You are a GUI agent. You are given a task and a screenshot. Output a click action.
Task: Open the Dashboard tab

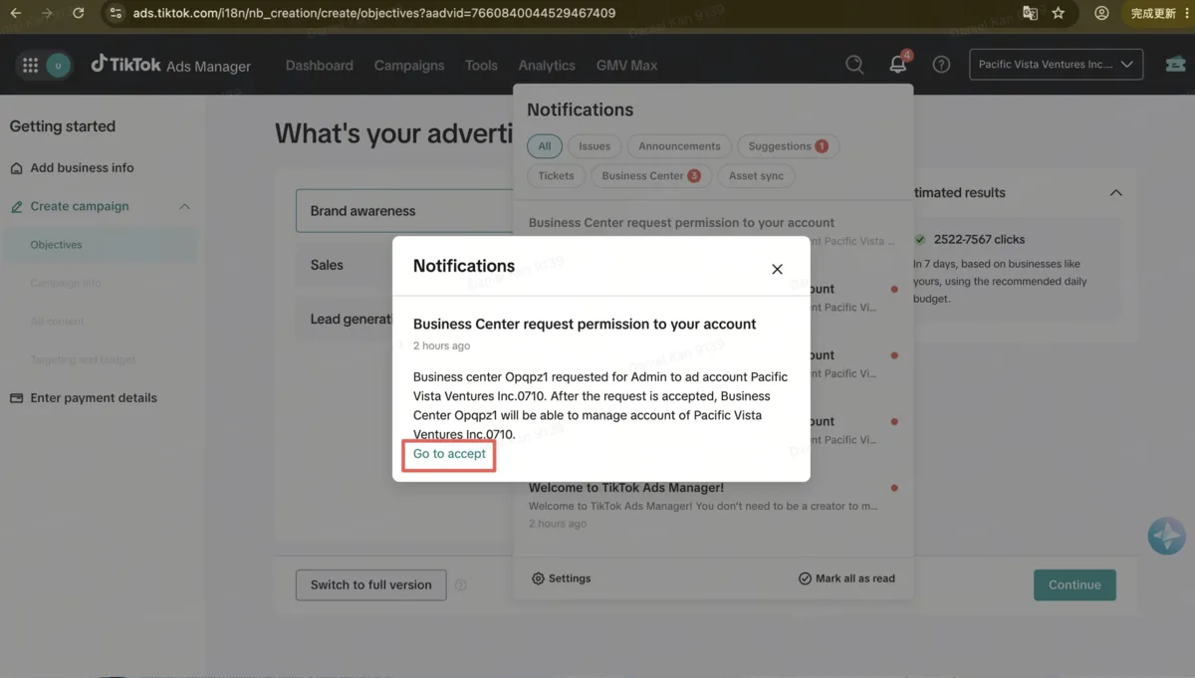pyautogui.click(x=320, y=65)
